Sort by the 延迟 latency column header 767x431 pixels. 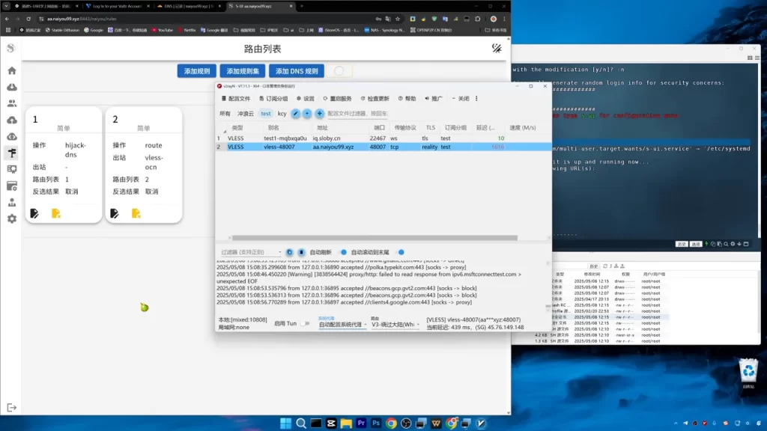[x=485, y=127]
